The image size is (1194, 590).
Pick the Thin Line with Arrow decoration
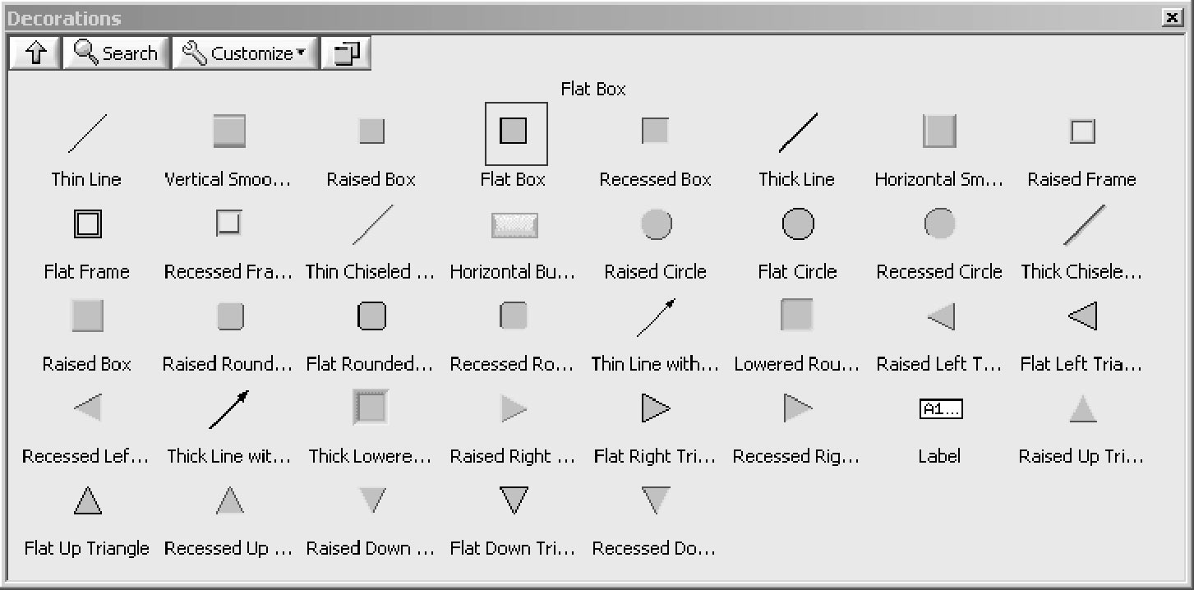[x=655, y=317]
